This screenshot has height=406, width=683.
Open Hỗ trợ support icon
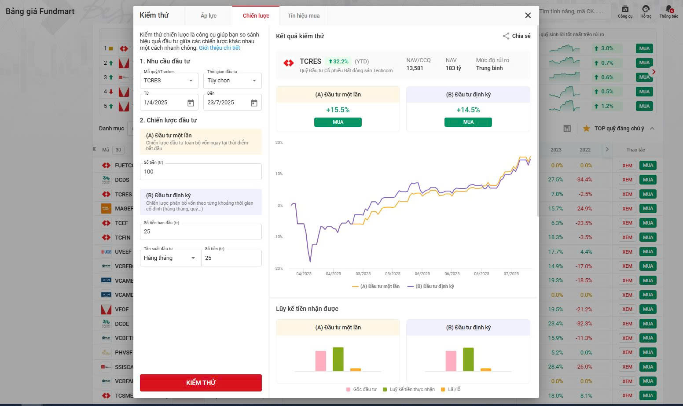click(646, 9)
